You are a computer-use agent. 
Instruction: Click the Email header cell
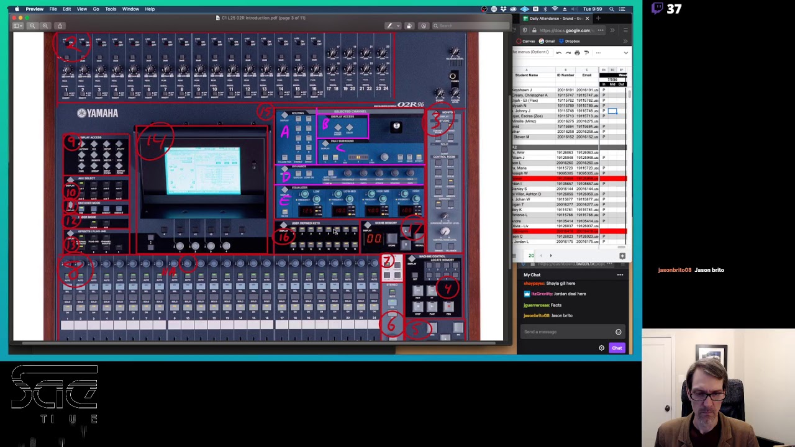point(587,75)
